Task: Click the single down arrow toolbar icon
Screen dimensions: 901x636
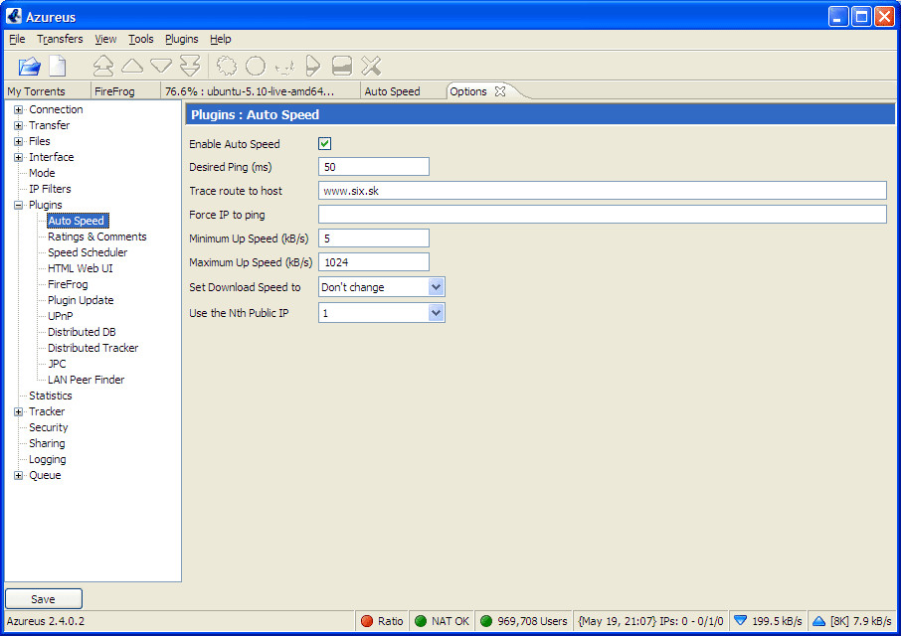Action: click(x=161, y=66)
